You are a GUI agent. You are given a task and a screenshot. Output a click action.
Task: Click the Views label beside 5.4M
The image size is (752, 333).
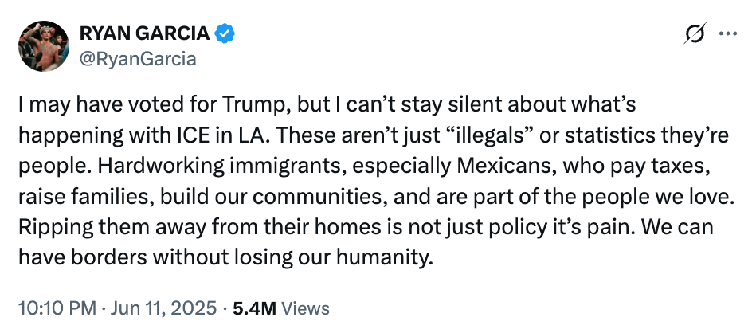coord(305,308)
